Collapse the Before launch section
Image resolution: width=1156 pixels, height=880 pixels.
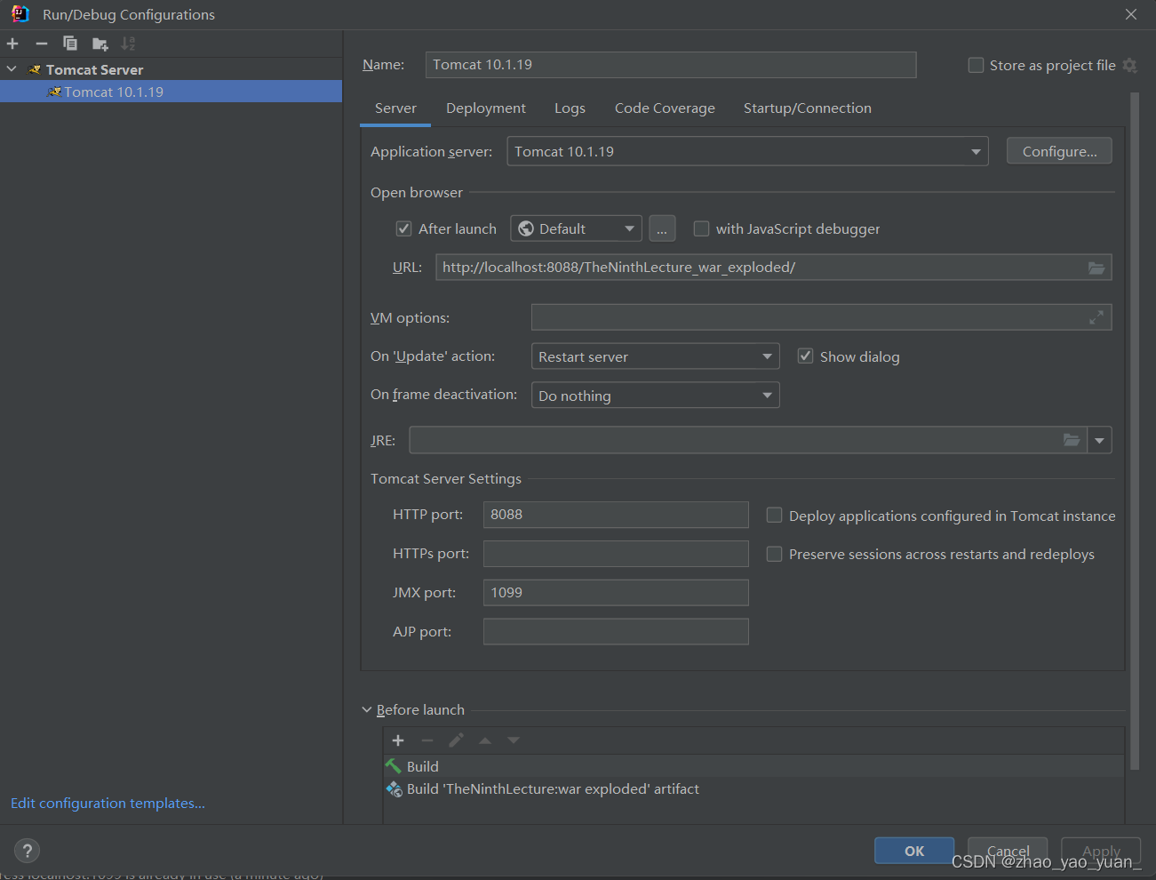click(x=367, y=709)
